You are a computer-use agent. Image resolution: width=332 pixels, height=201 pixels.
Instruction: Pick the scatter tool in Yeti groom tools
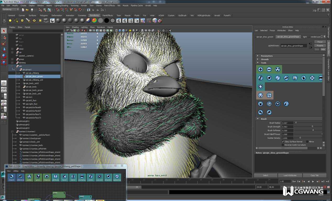[x=278, y=69]
